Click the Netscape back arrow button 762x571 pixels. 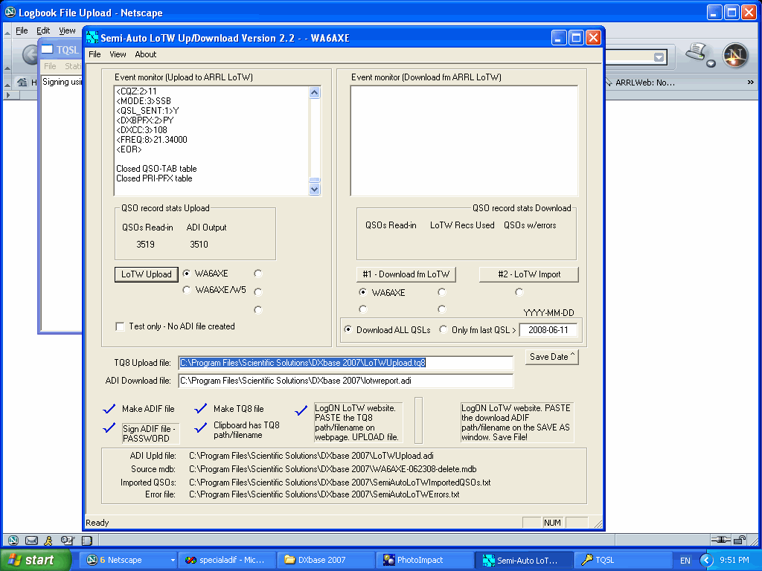pyautogui.click(x=30, y=54)
